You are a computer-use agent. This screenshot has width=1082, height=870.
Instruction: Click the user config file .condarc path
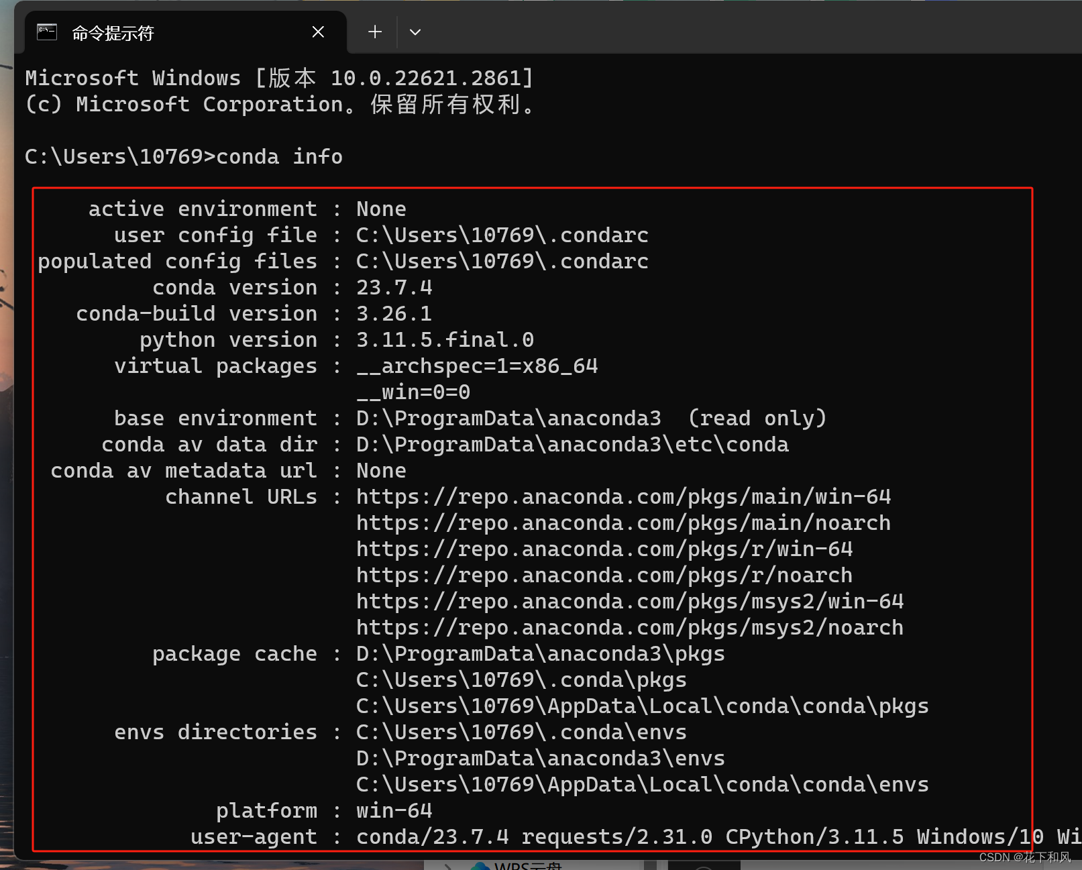pos(502,235)
